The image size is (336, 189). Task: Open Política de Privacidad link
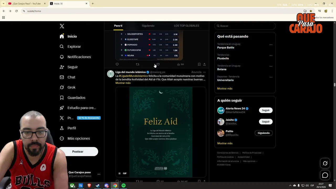[x=252, y=153]
